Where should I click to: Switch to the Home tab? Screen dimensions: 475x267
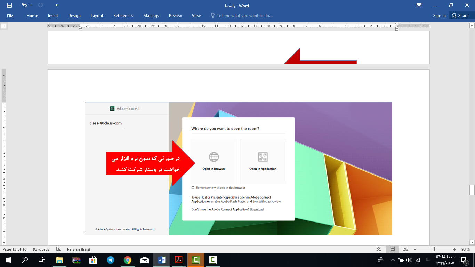(32, 16)
